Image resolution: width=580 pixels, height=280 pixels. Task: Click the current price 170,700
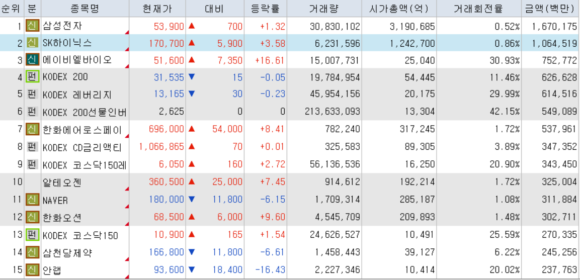coord(167,43)
